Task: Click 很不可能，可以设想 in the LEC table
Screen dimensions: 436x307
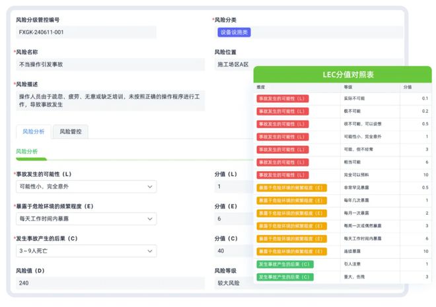Action: point(363,124)
